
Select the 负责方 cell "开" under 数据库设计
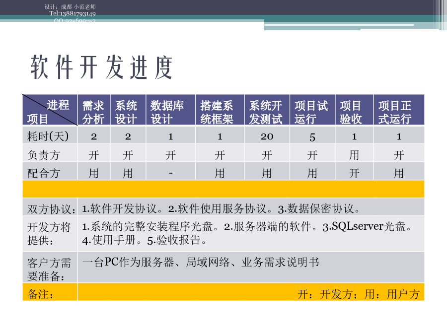(171, 155)
